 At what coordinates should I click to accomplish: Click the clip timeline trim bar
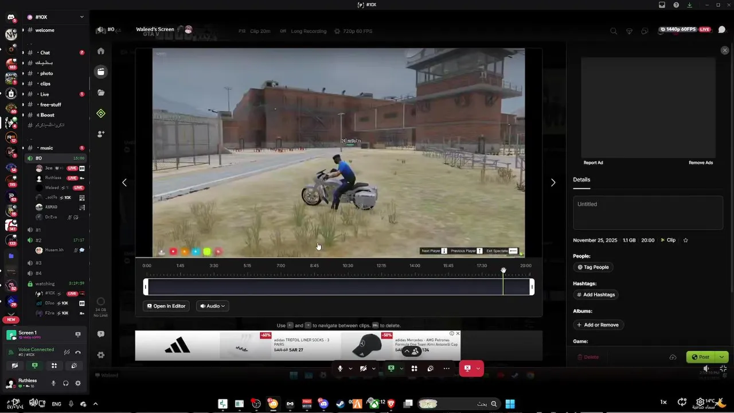coord(338,287)
